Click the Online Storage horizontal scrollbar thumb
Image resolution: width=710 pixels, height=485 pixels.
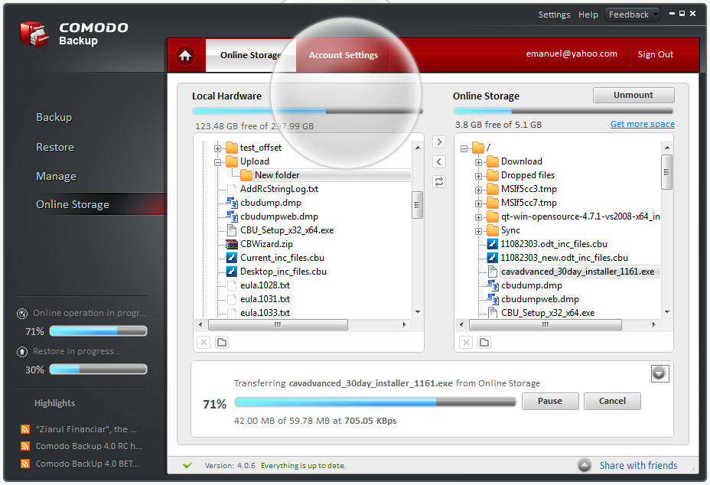click(x=546, y=324)
